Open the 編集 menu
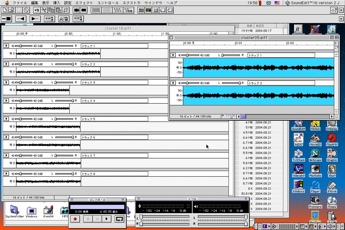The image size is (345, 230). [34, 3]
